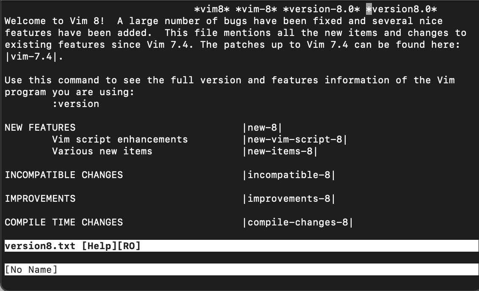The width and height of the screenshot is (479, 291).
Task: Select the NEW FEATURES heading
Action: [x=40, y=127]
